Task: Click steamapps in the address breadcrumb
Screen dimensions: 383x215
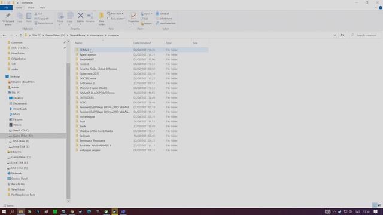Action: (96, 35)
